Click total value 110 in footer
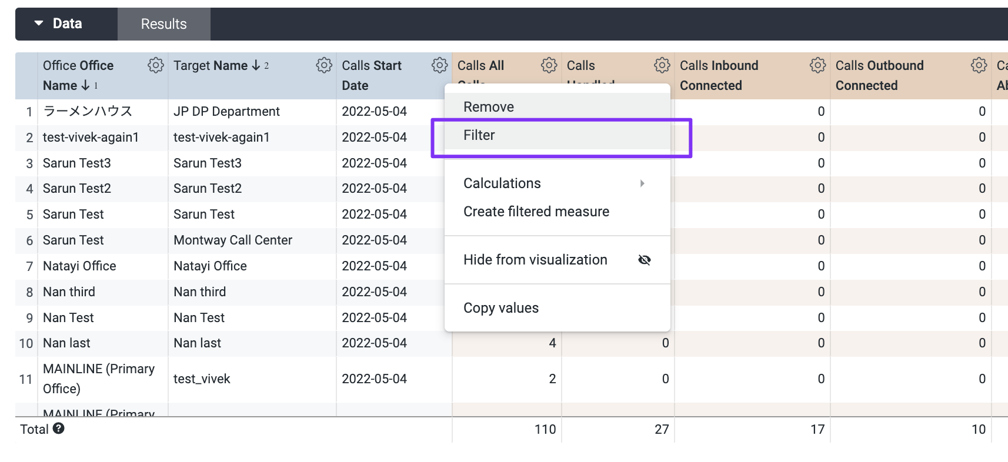This screenshot has height=462, width=1008. pyautogui.click(x=545, y=430)
